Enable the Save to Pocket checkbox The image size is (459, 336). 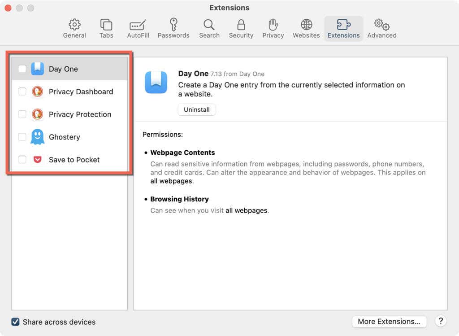22,159
